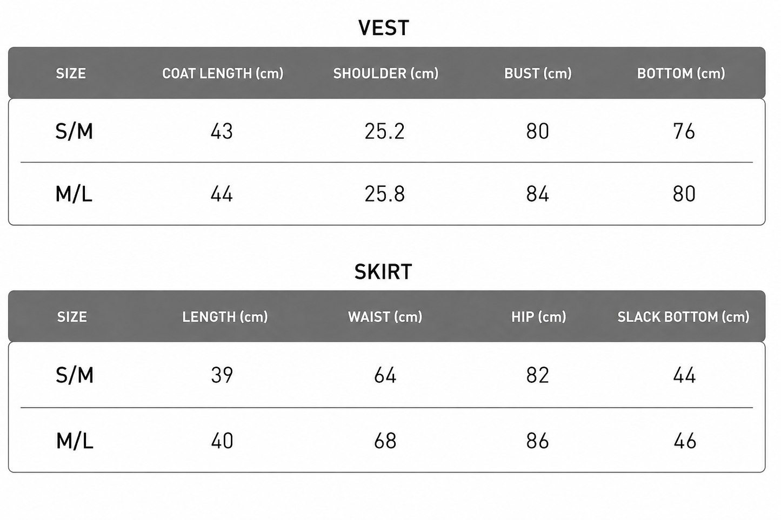The image size is (781, 520).
Task: Click the skirt waist value 68
Action: 385,441
